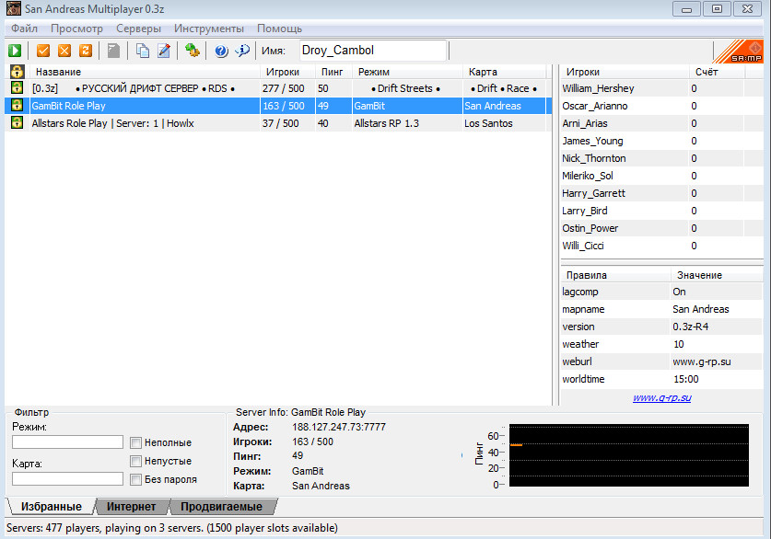Click the green Connect play icon
This screenshot has width=771, height=539.
pyautogui.click(x=15, y=51)
